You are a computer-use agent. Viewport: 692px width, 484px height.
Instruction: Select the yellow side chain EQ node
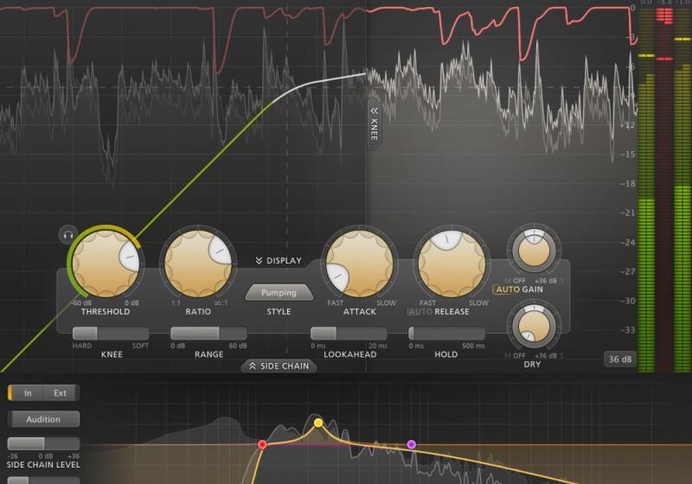(x=318, y=423)
